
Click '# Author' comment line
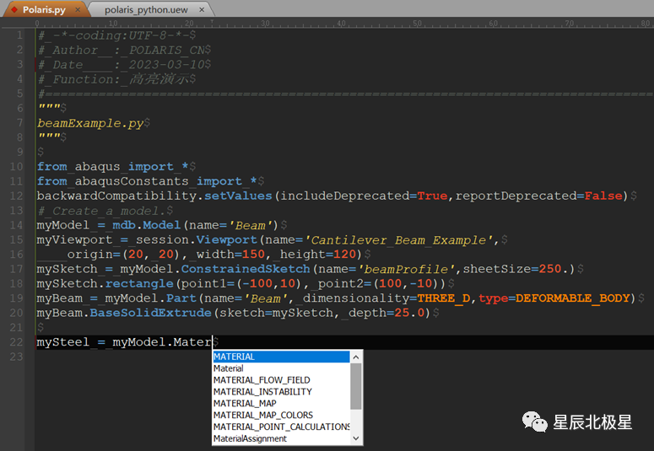click(121, 50)
